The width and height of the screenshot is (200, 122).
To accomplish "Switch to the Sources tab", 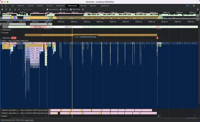I will point(49,6).
